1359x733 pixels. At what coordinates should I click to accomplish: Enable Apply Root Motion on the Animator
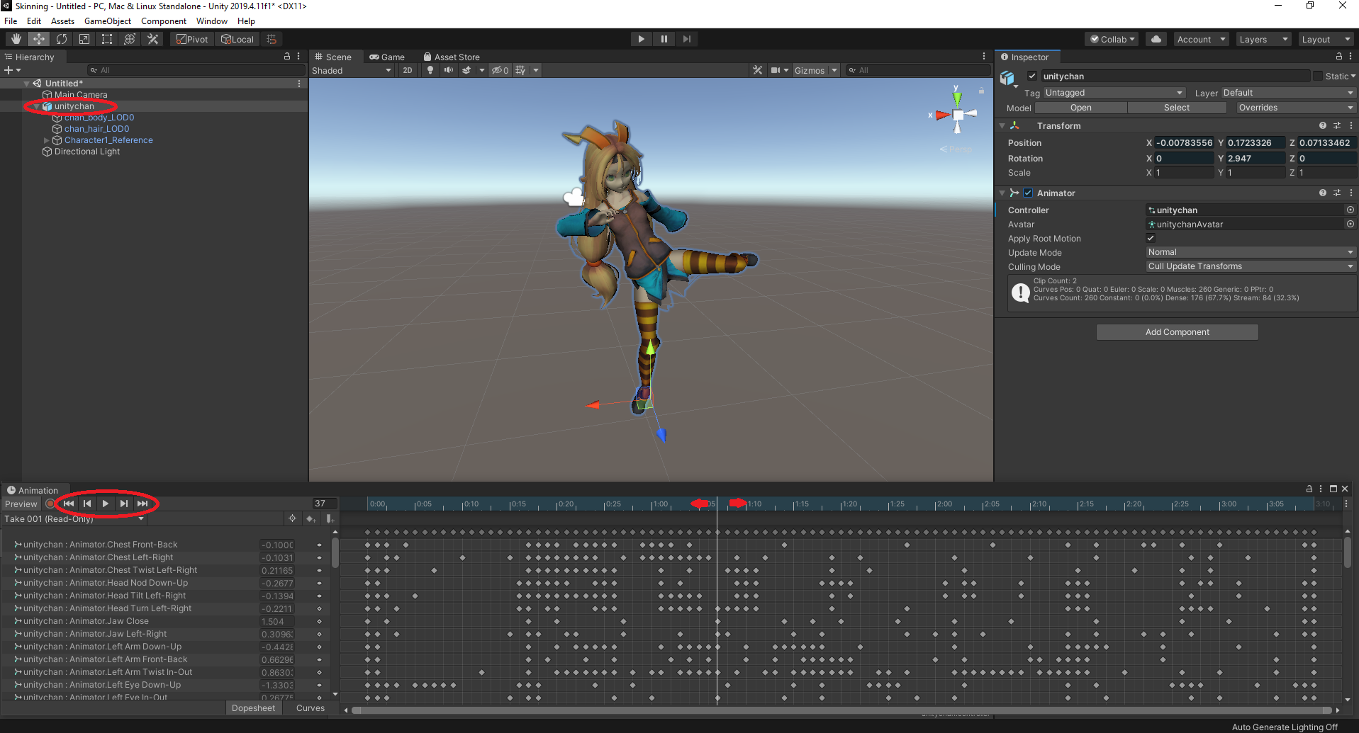click(1150, 238)
